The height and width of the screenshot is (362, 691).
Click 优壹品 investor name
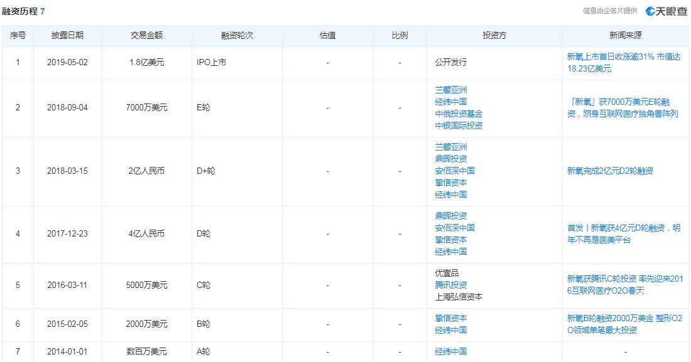tap(447, 273)
